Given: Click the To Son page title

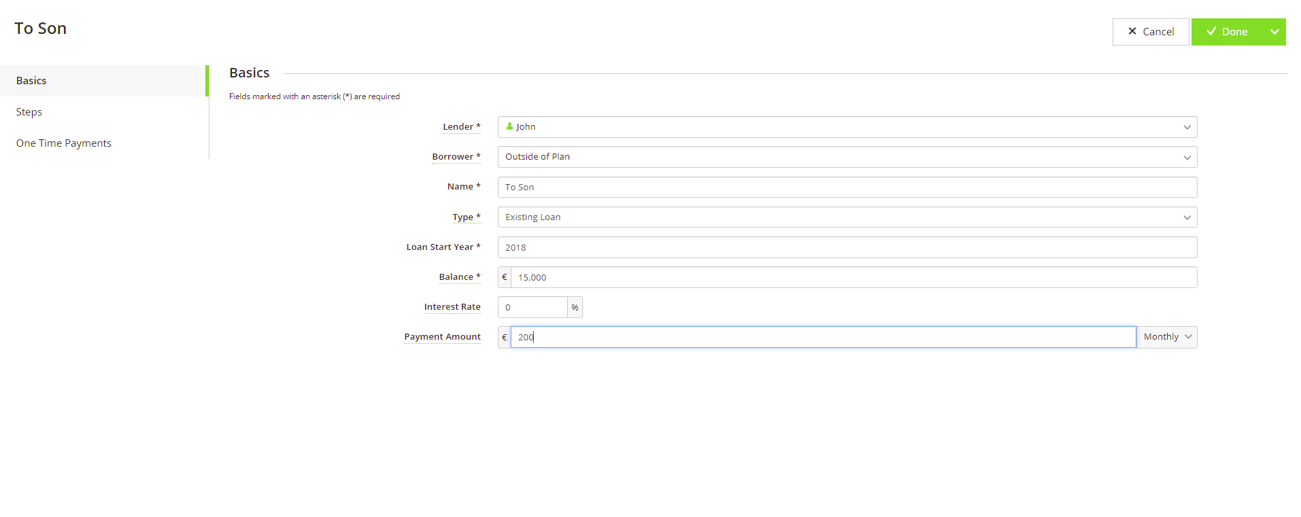Looking at the screenshot, I should (41, 29).
